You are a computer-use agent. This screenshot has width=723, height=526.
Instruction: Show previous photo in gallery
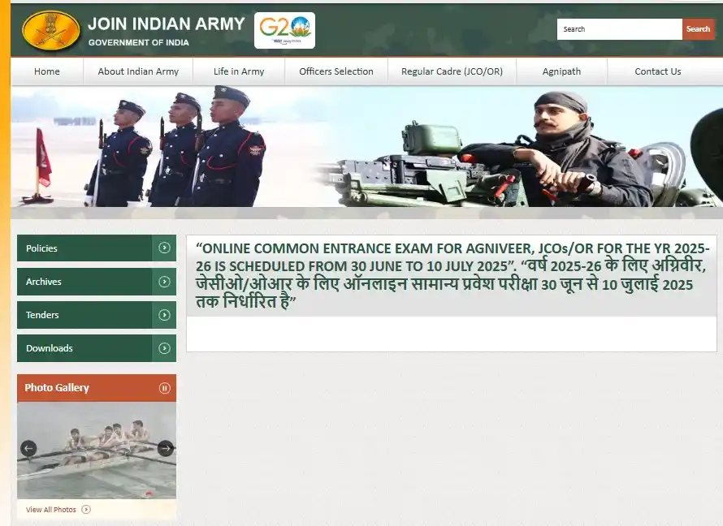tap(28, 448)
